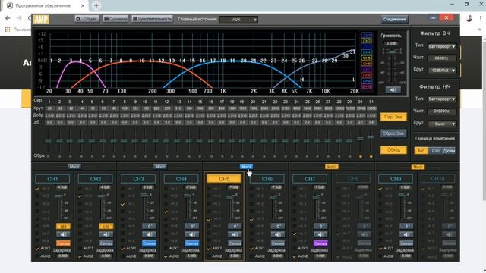Mute the CH2 channel speaker icon
The height and width of the screenshot is (273, 486).
pos(106,234)
